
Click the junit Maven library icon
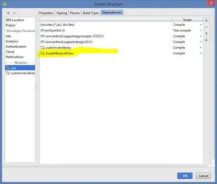pos(42,30)
